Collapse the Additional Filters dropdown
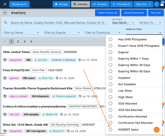The width and height of the screenshot is (165, 136). [x=144, y=32]
